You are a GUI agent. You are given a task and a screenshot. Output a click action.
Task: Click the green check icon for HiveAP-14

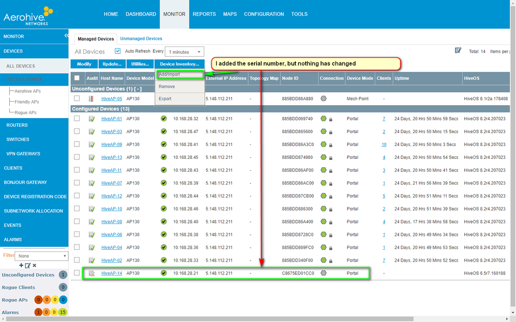(163, 273)
